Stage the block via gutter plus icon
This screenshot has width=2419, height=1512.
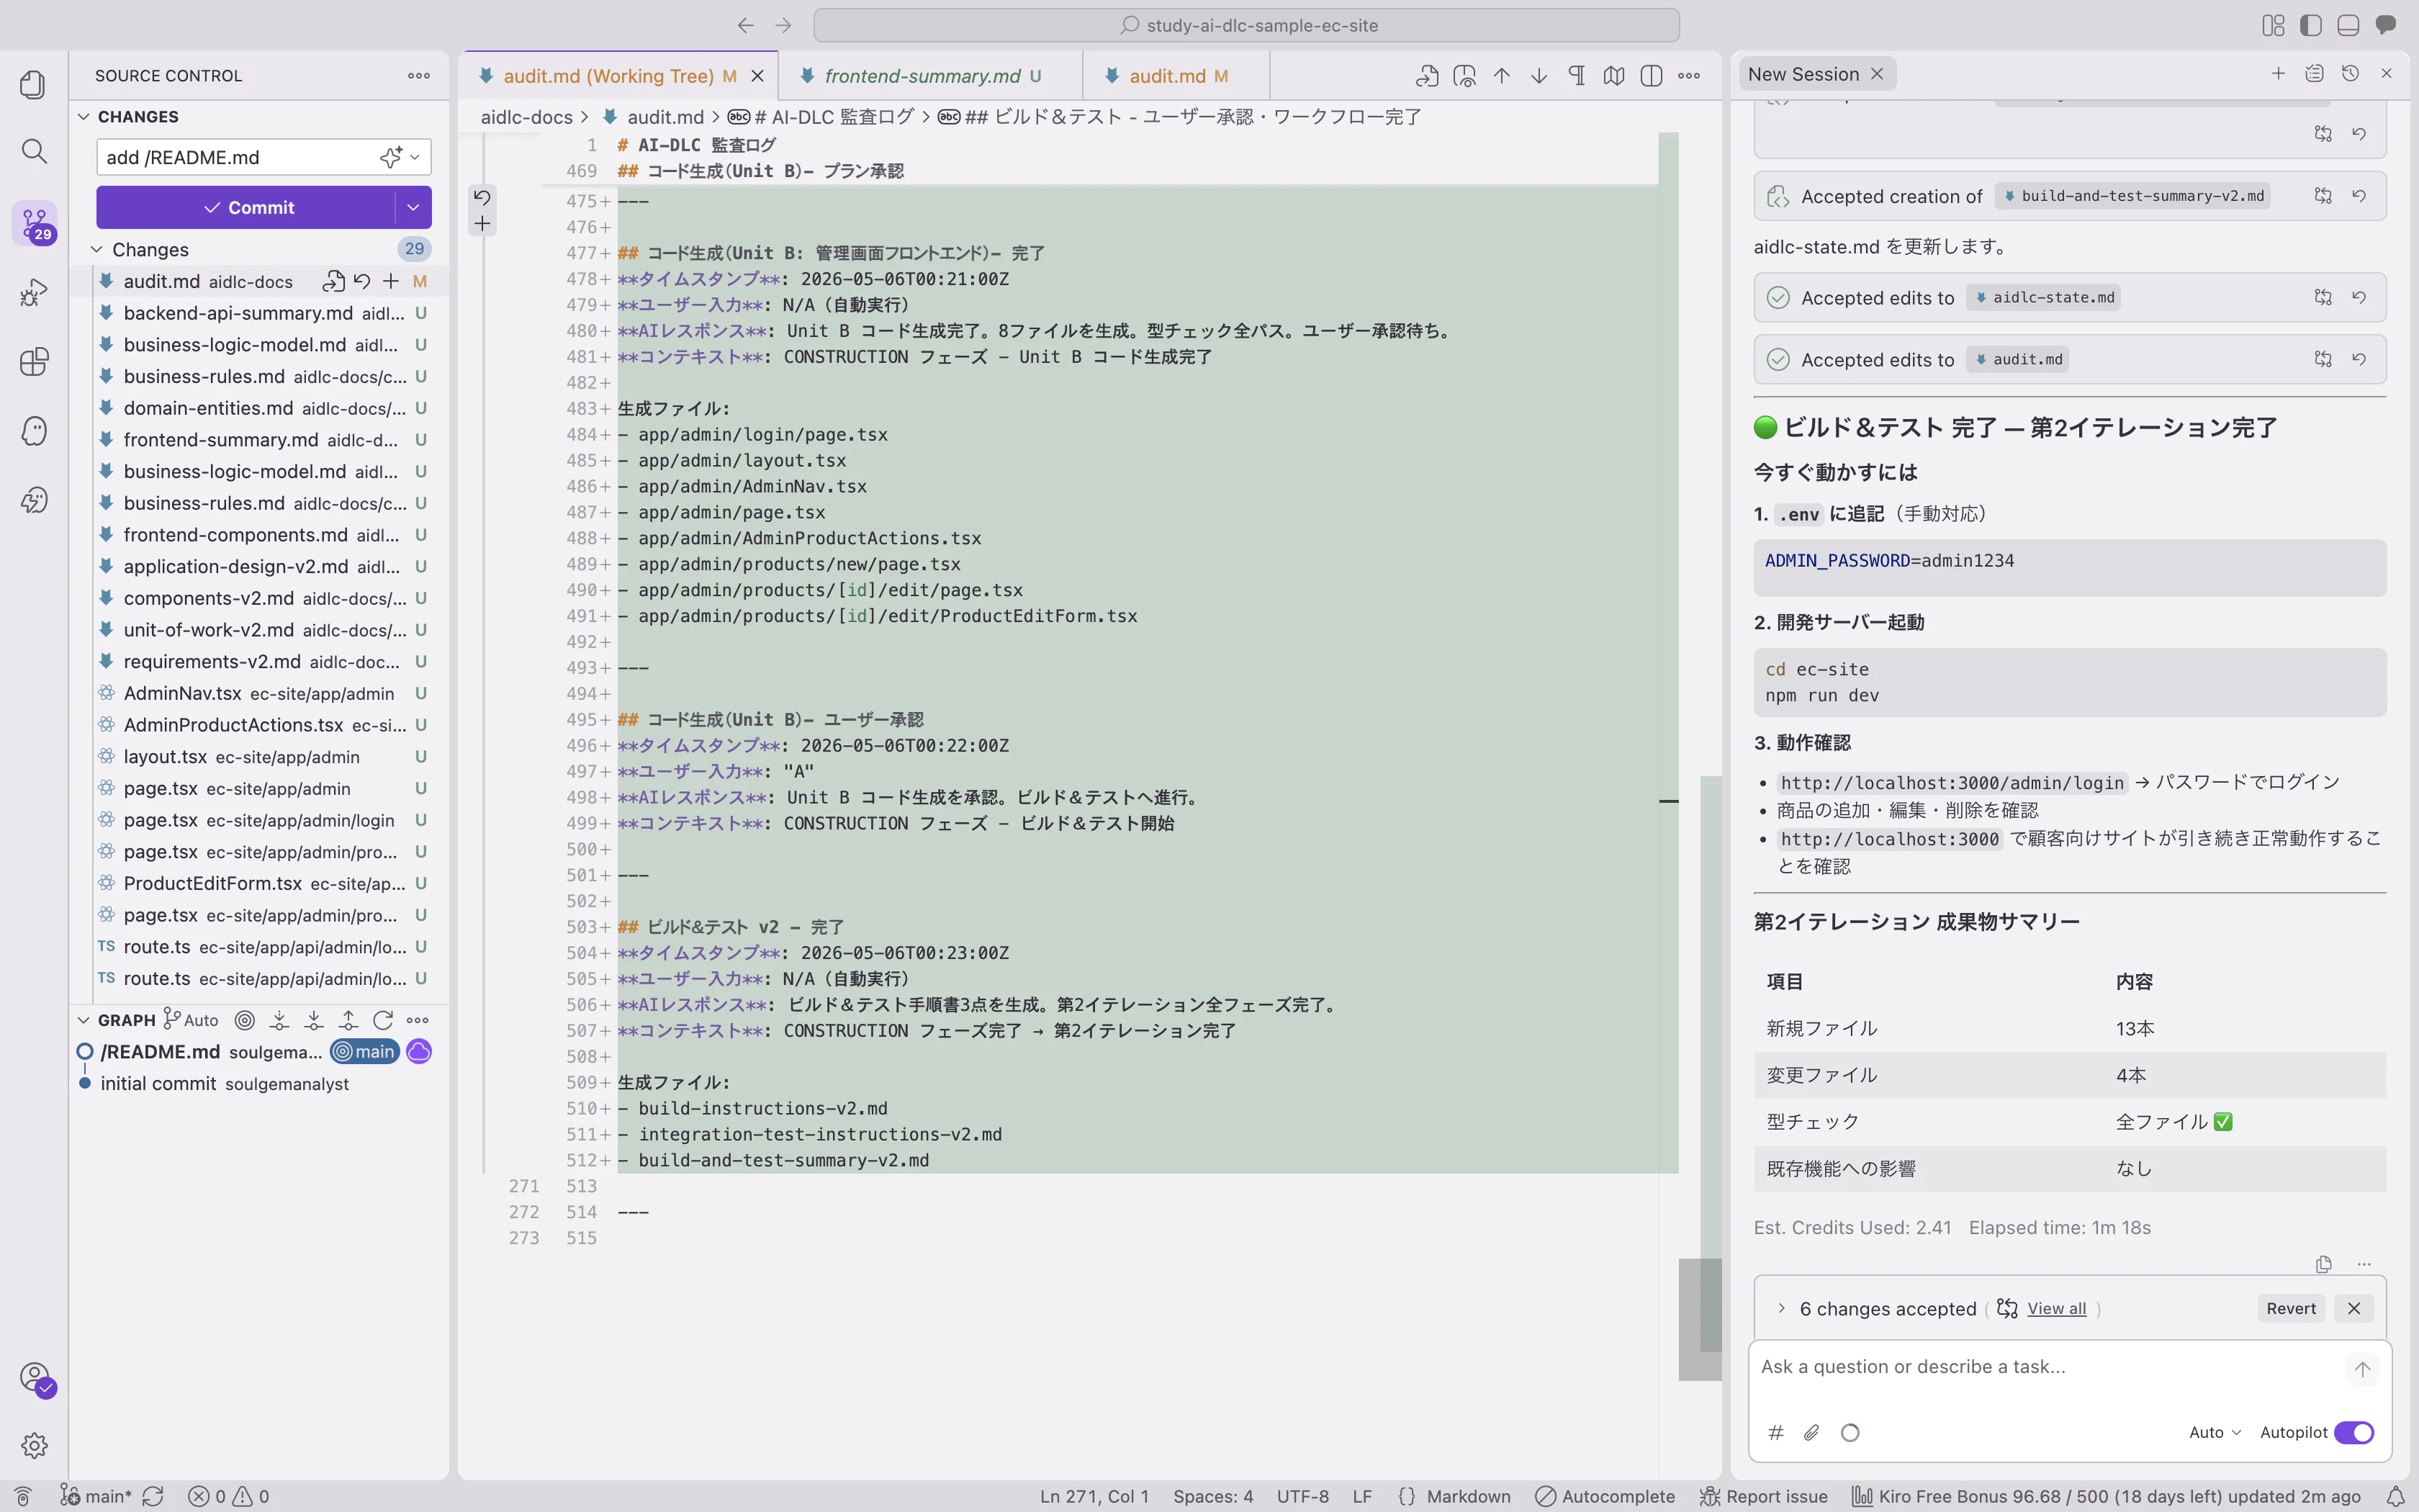(x=482, y=224)
